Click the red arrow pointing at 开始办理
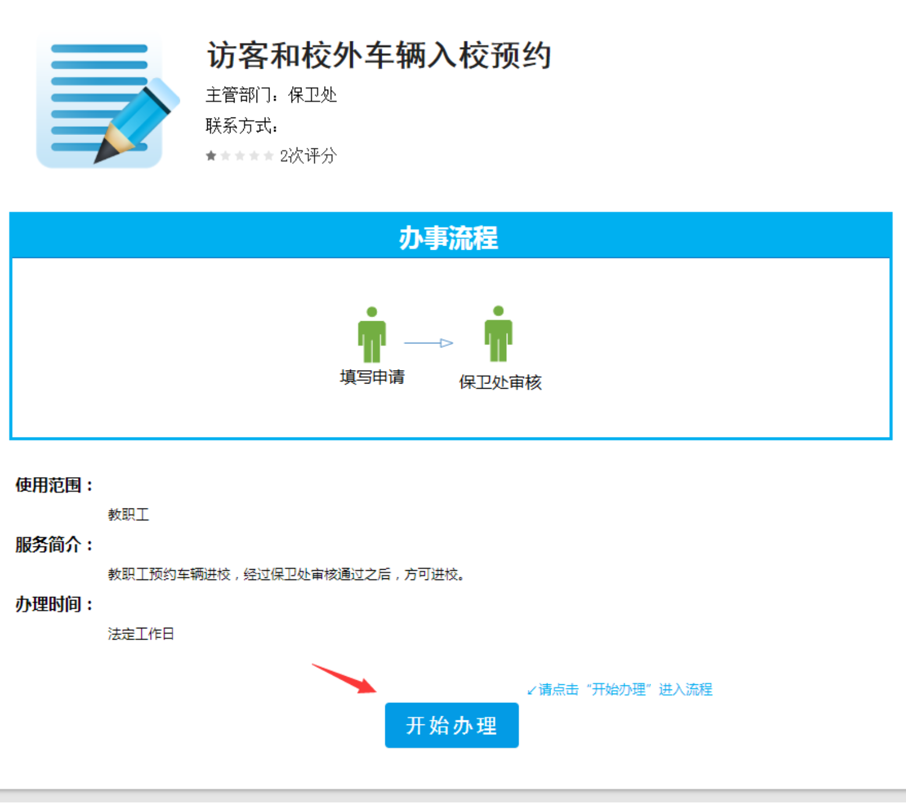The image size is (906, 803). click(345, 678)
